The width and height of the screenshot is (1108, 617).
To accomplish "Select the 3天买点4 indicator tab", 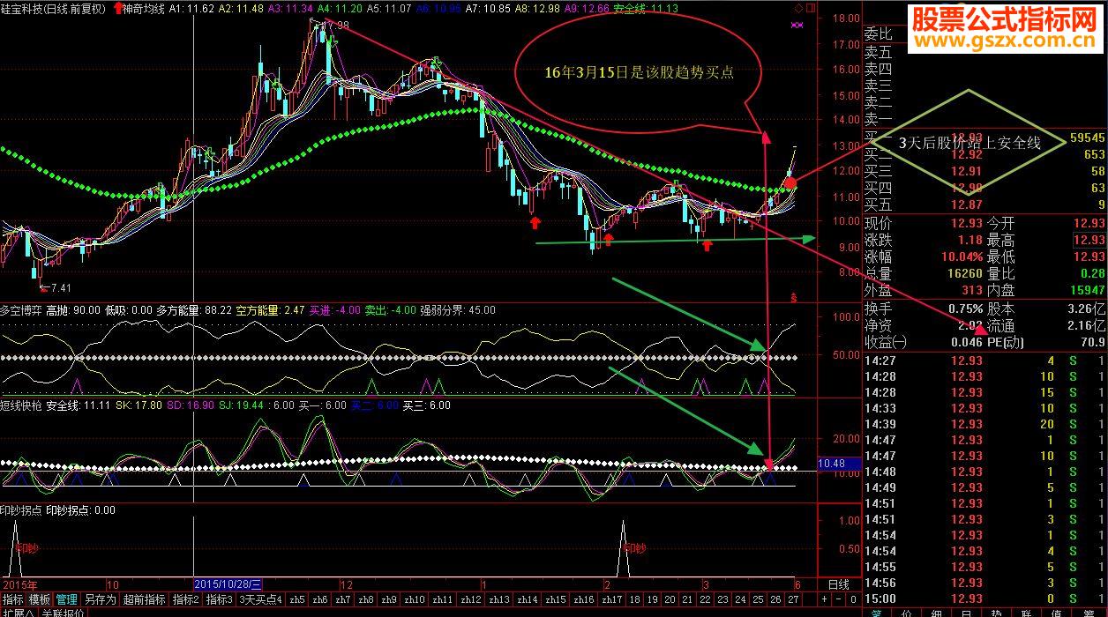I will click(260, 599).
